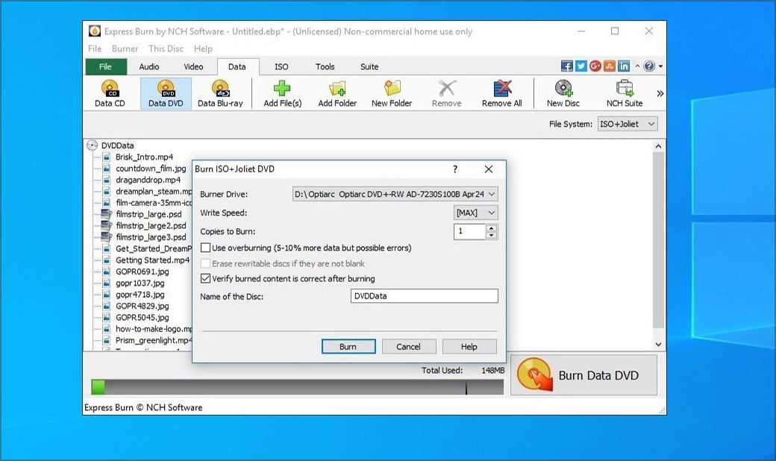
Task: Open the This Disc menu
Action: pos(166,48)
